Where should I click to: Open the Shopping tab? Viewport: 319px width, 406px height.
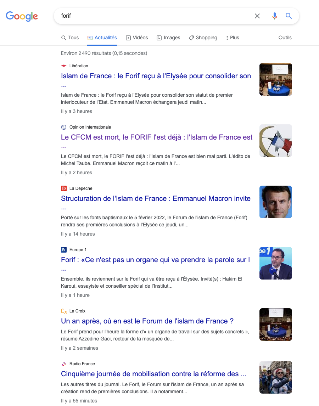[203, 38]
